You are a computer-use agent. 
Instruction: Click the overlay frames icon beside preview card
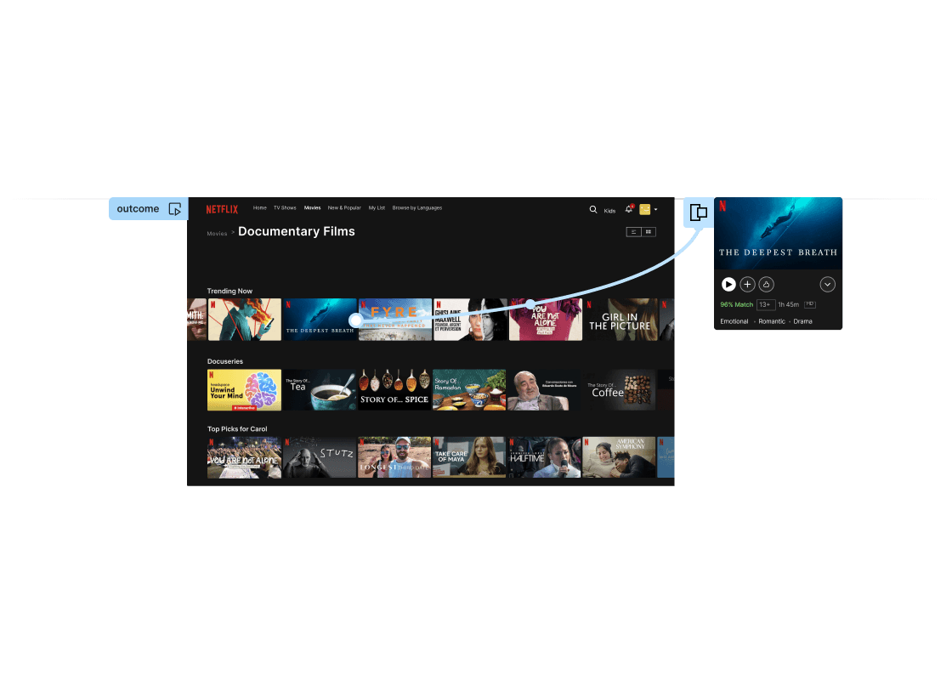(x=698, y=212)
